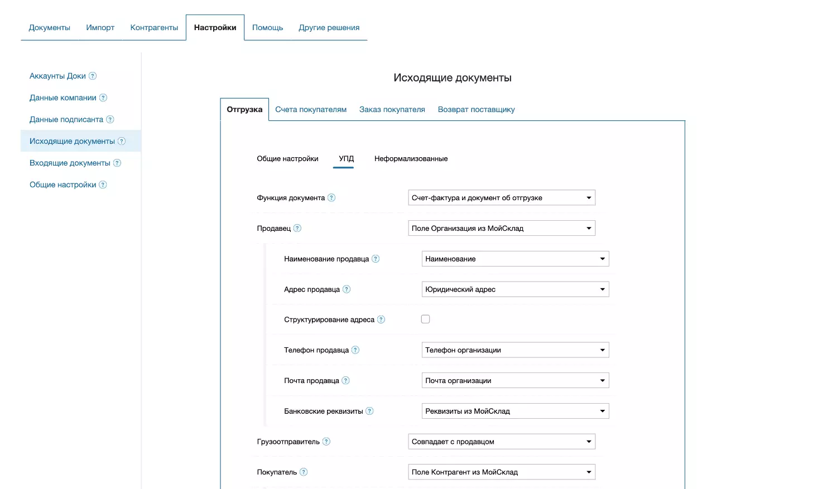This screenshot has height=489, width=837.
Task: Open the Контрагенты top tab
Action: (x=154, y=28)
